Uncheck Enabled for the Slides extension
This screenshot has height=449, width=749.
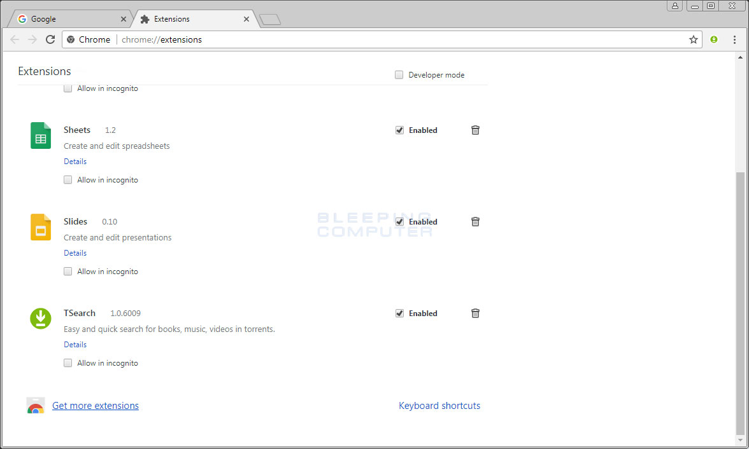tap(399, 222)
